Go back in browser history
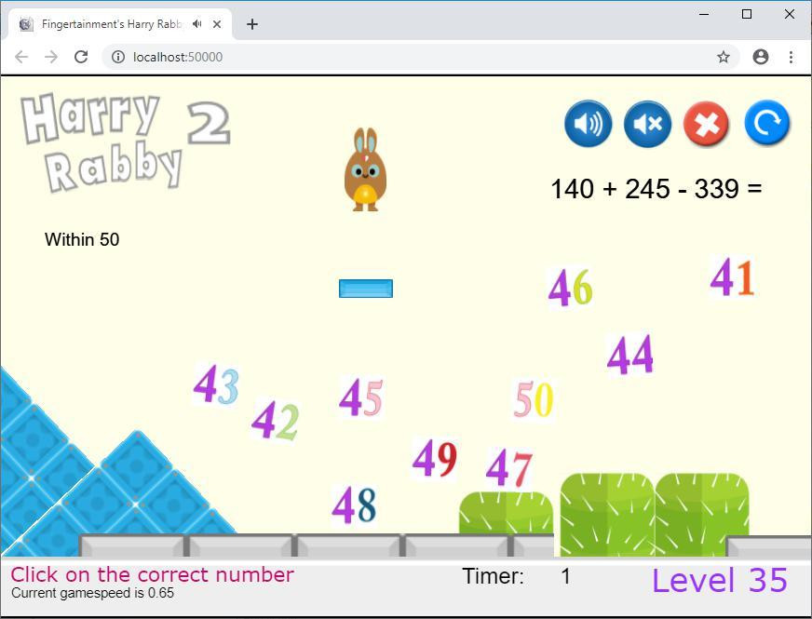812x619 pixels. [x=21, y=57]
